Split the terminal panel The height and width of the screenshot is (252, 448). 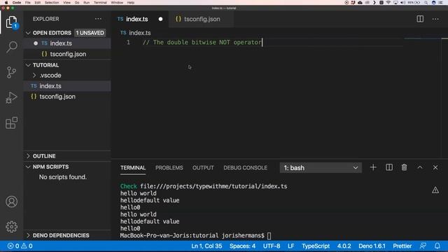(389, 167)
